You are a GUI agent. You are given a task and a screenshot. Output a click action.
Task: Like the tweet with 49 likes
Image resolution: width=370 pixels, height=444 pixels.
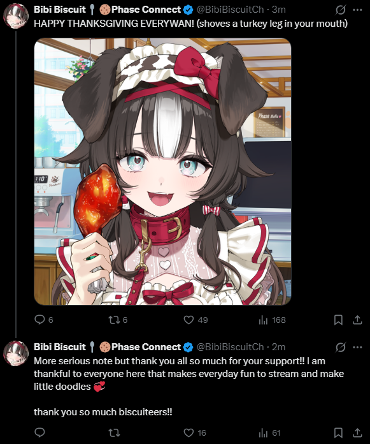189,320
